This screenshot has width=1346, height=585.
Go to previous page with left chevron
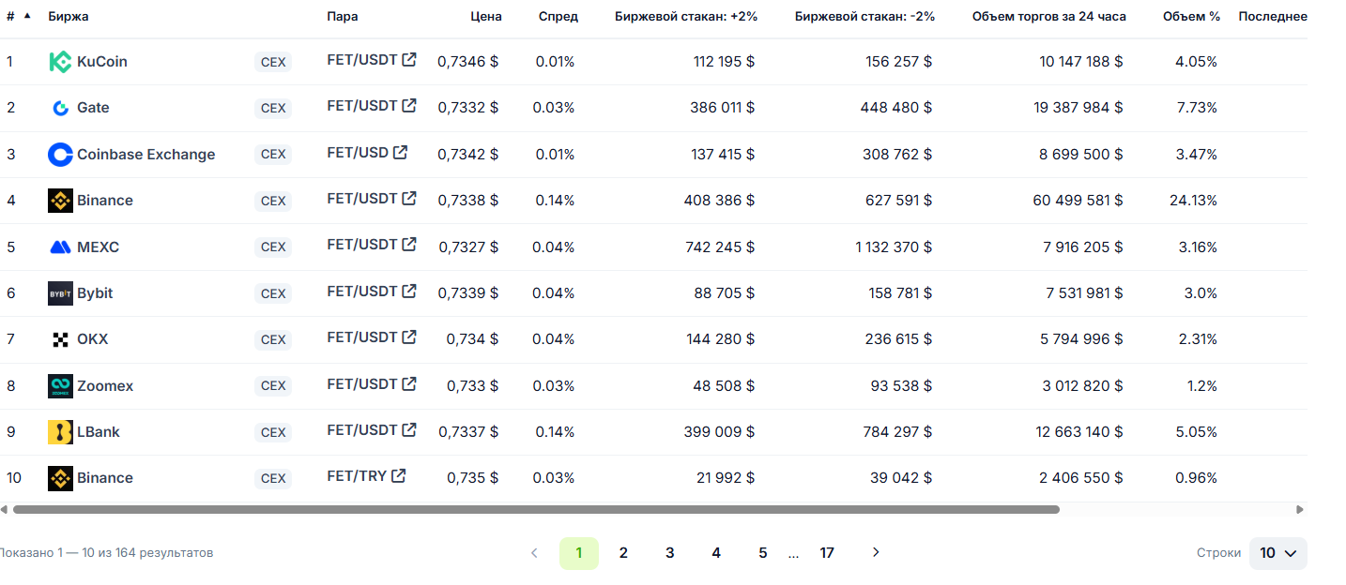[x=534, y=552]
